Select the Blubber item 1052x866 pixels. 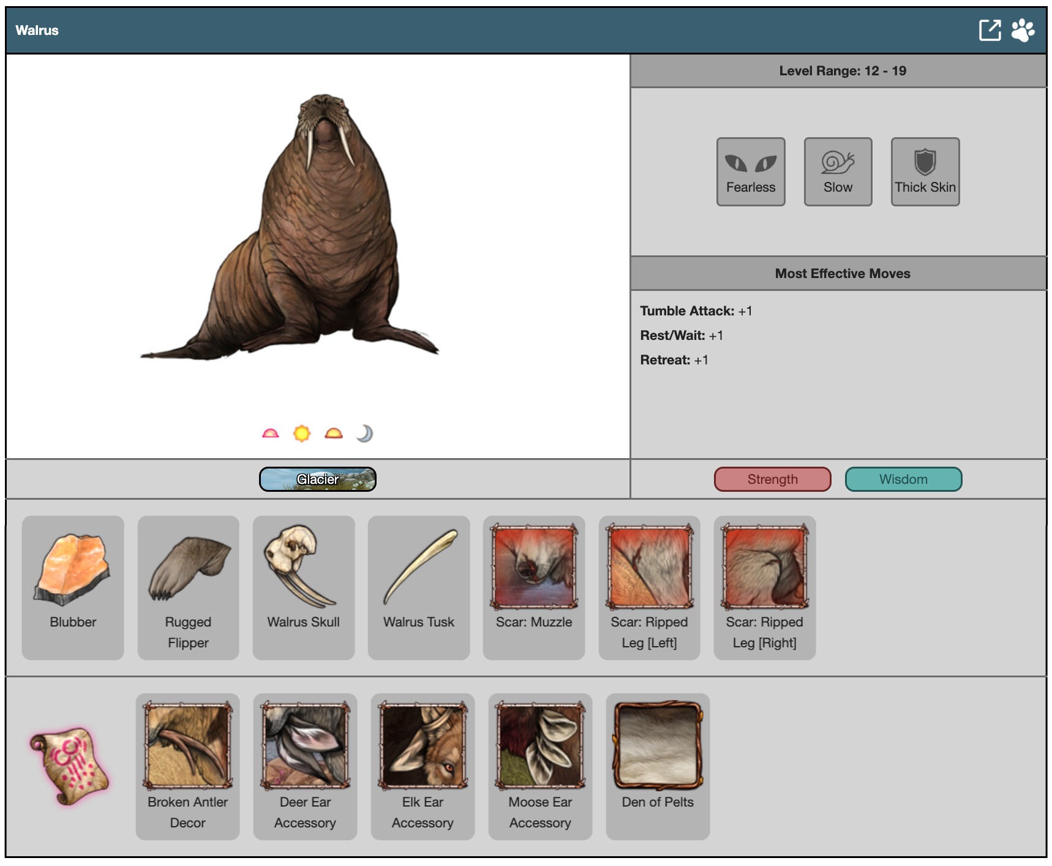tap(73, 587)
